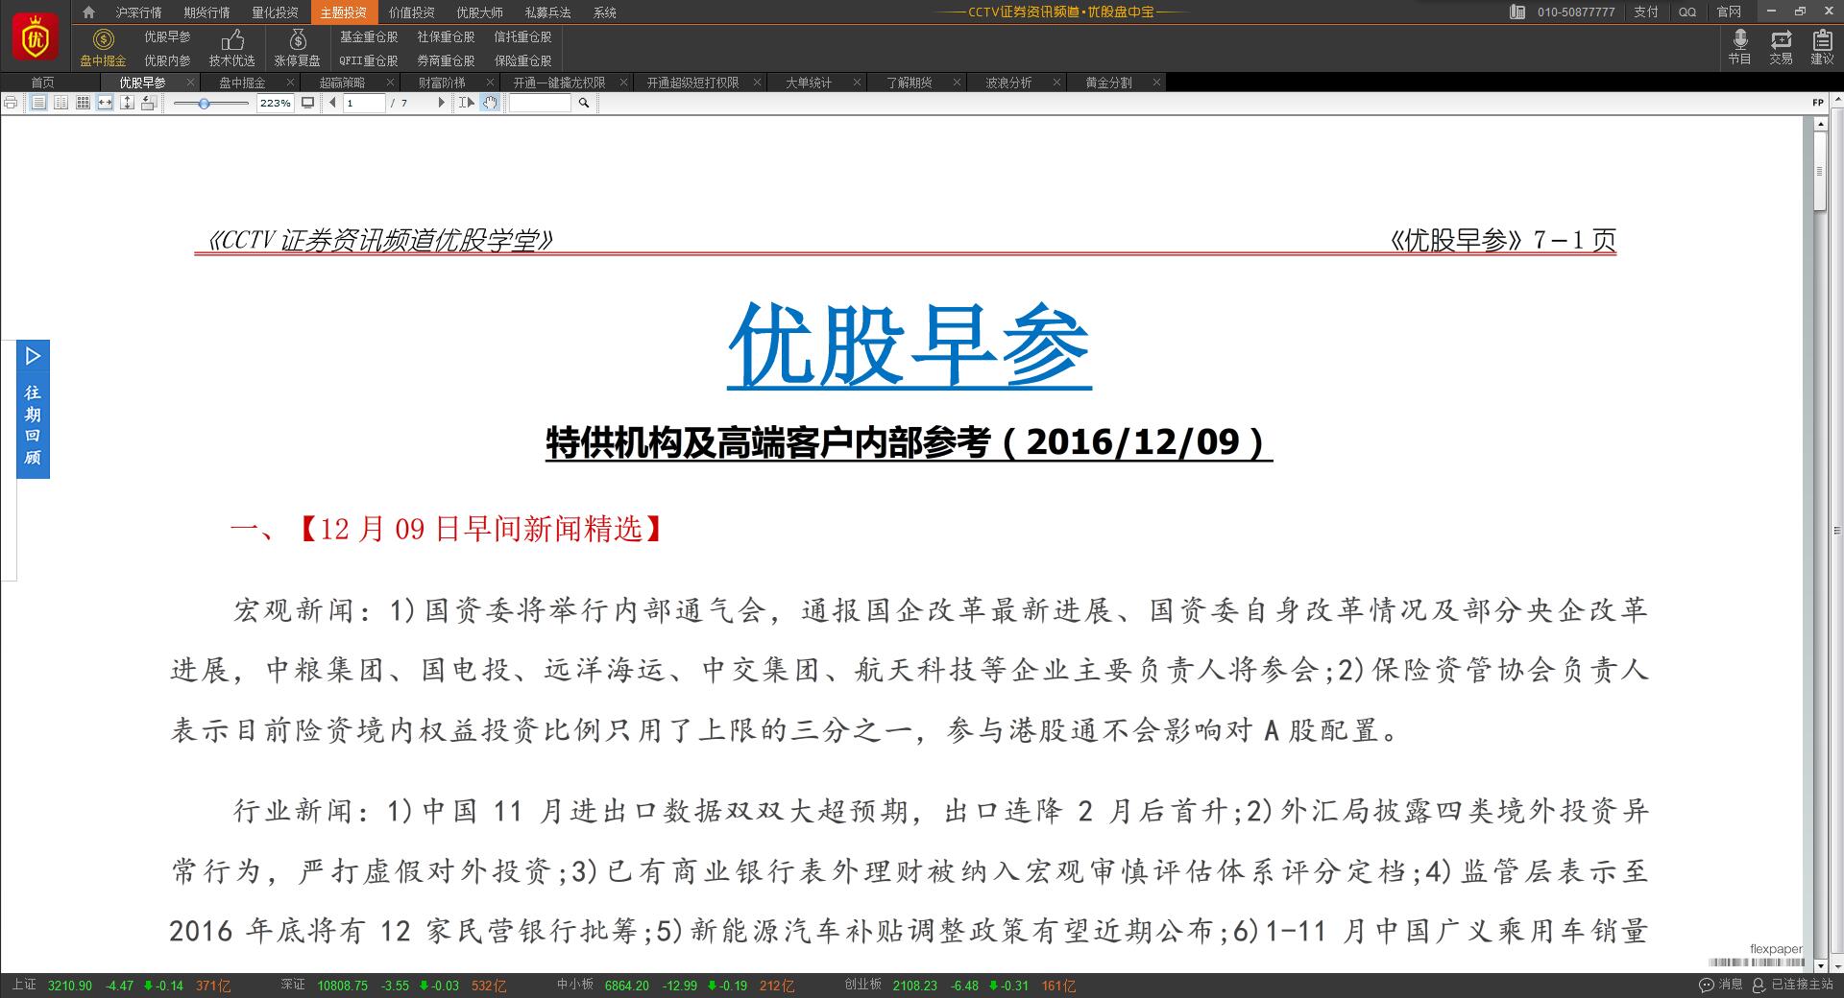This screenshot has width=1844, height=998.
Task: Open 保险重仓股
Action: (x=523, y=60)
